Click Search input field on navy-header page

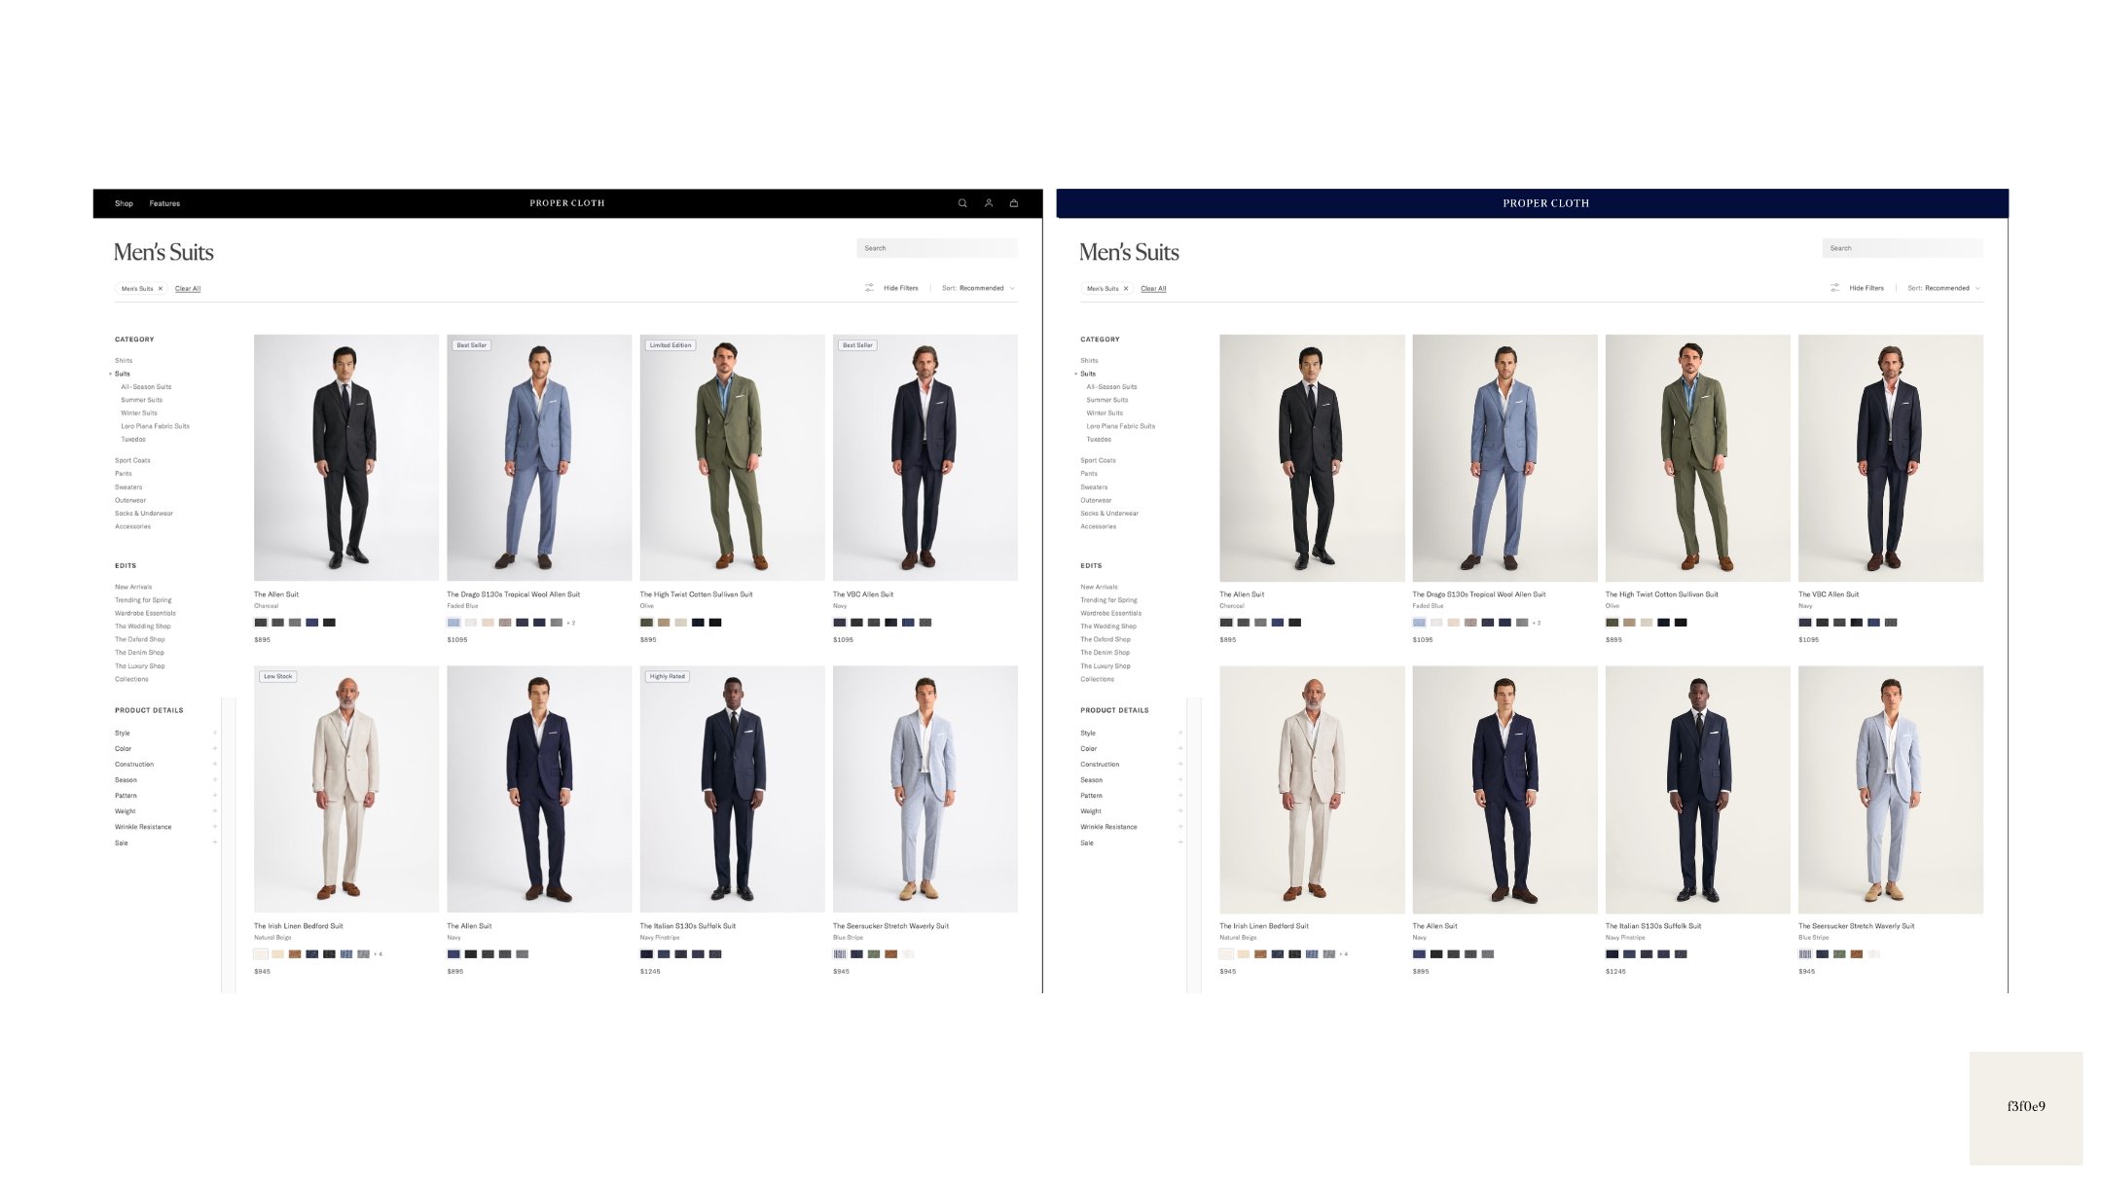click(x=1902, y=248)
